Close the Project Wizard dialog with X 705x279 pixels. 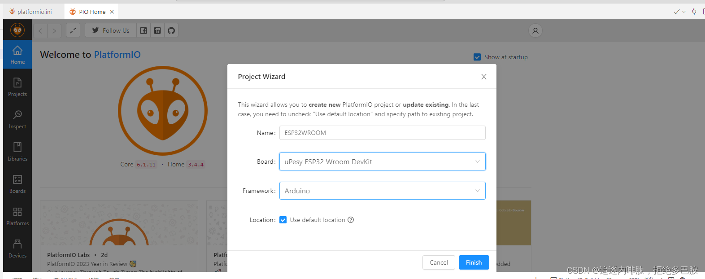tap(484, 77)
